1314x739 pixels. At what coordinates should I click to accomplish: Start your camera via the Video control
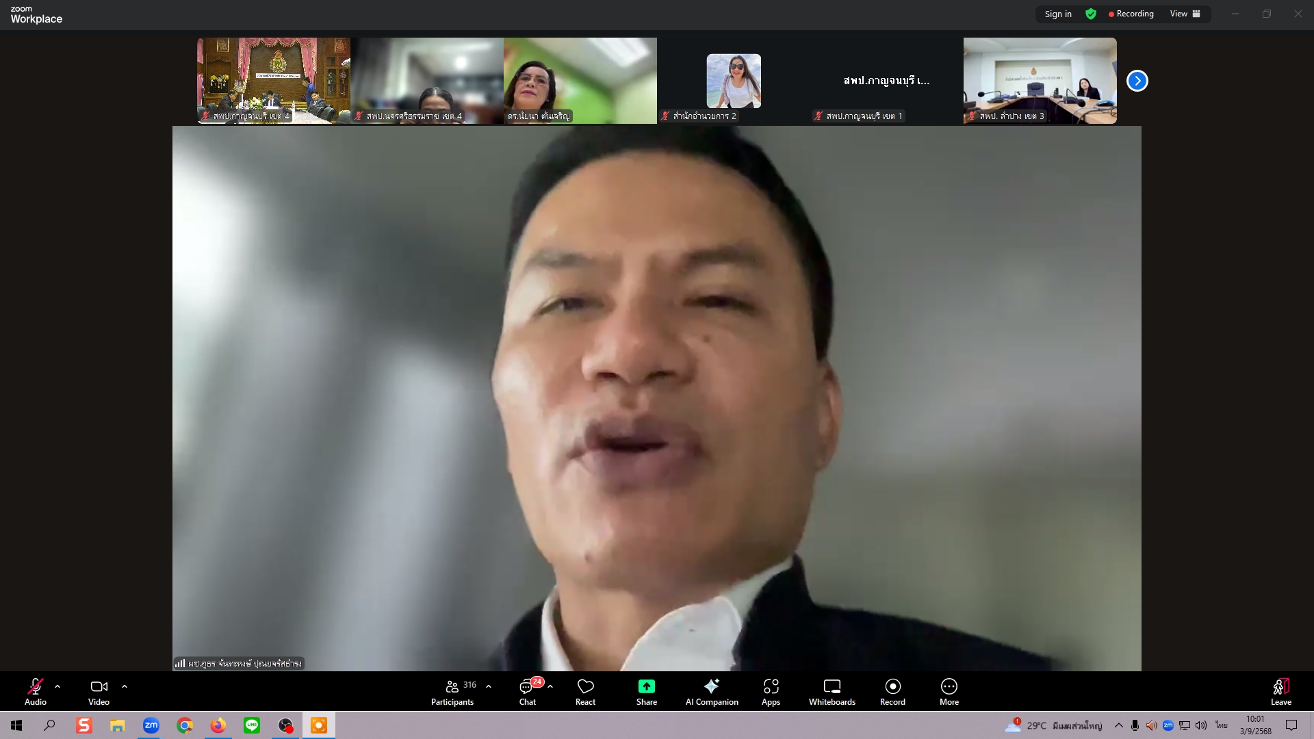(x=99, y=690)
